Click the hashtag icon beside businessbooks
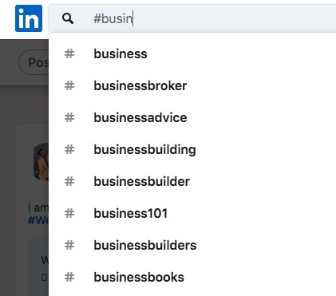Image resolution: width=336 pixels, height=296 pixels. tap(69, 277)
